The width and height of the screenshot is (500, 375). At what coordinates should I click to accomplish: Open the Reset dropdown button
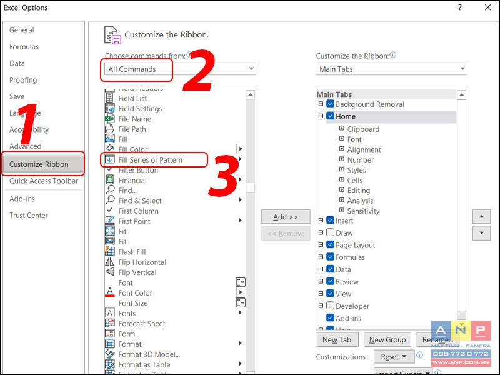point(394,357)
